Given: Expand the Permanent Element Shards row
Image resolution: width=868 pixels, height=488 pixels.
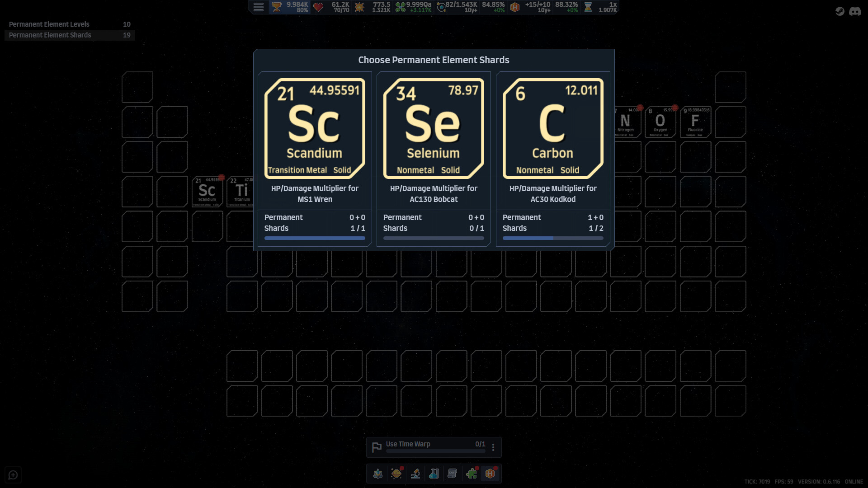Looking at the screenshot, I should coord(70,35).
